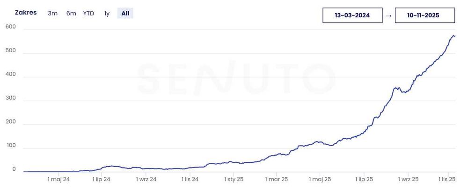Click the '1 wrz 25' axis label
Image resolution: width=468 pixels, height=189 pixels.
[x=409, y=179]
